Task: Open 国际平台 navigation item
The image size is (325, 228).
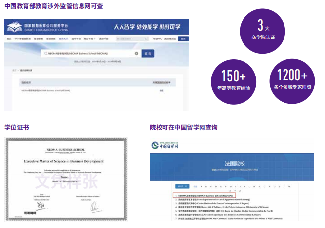Action: (104, 38)
